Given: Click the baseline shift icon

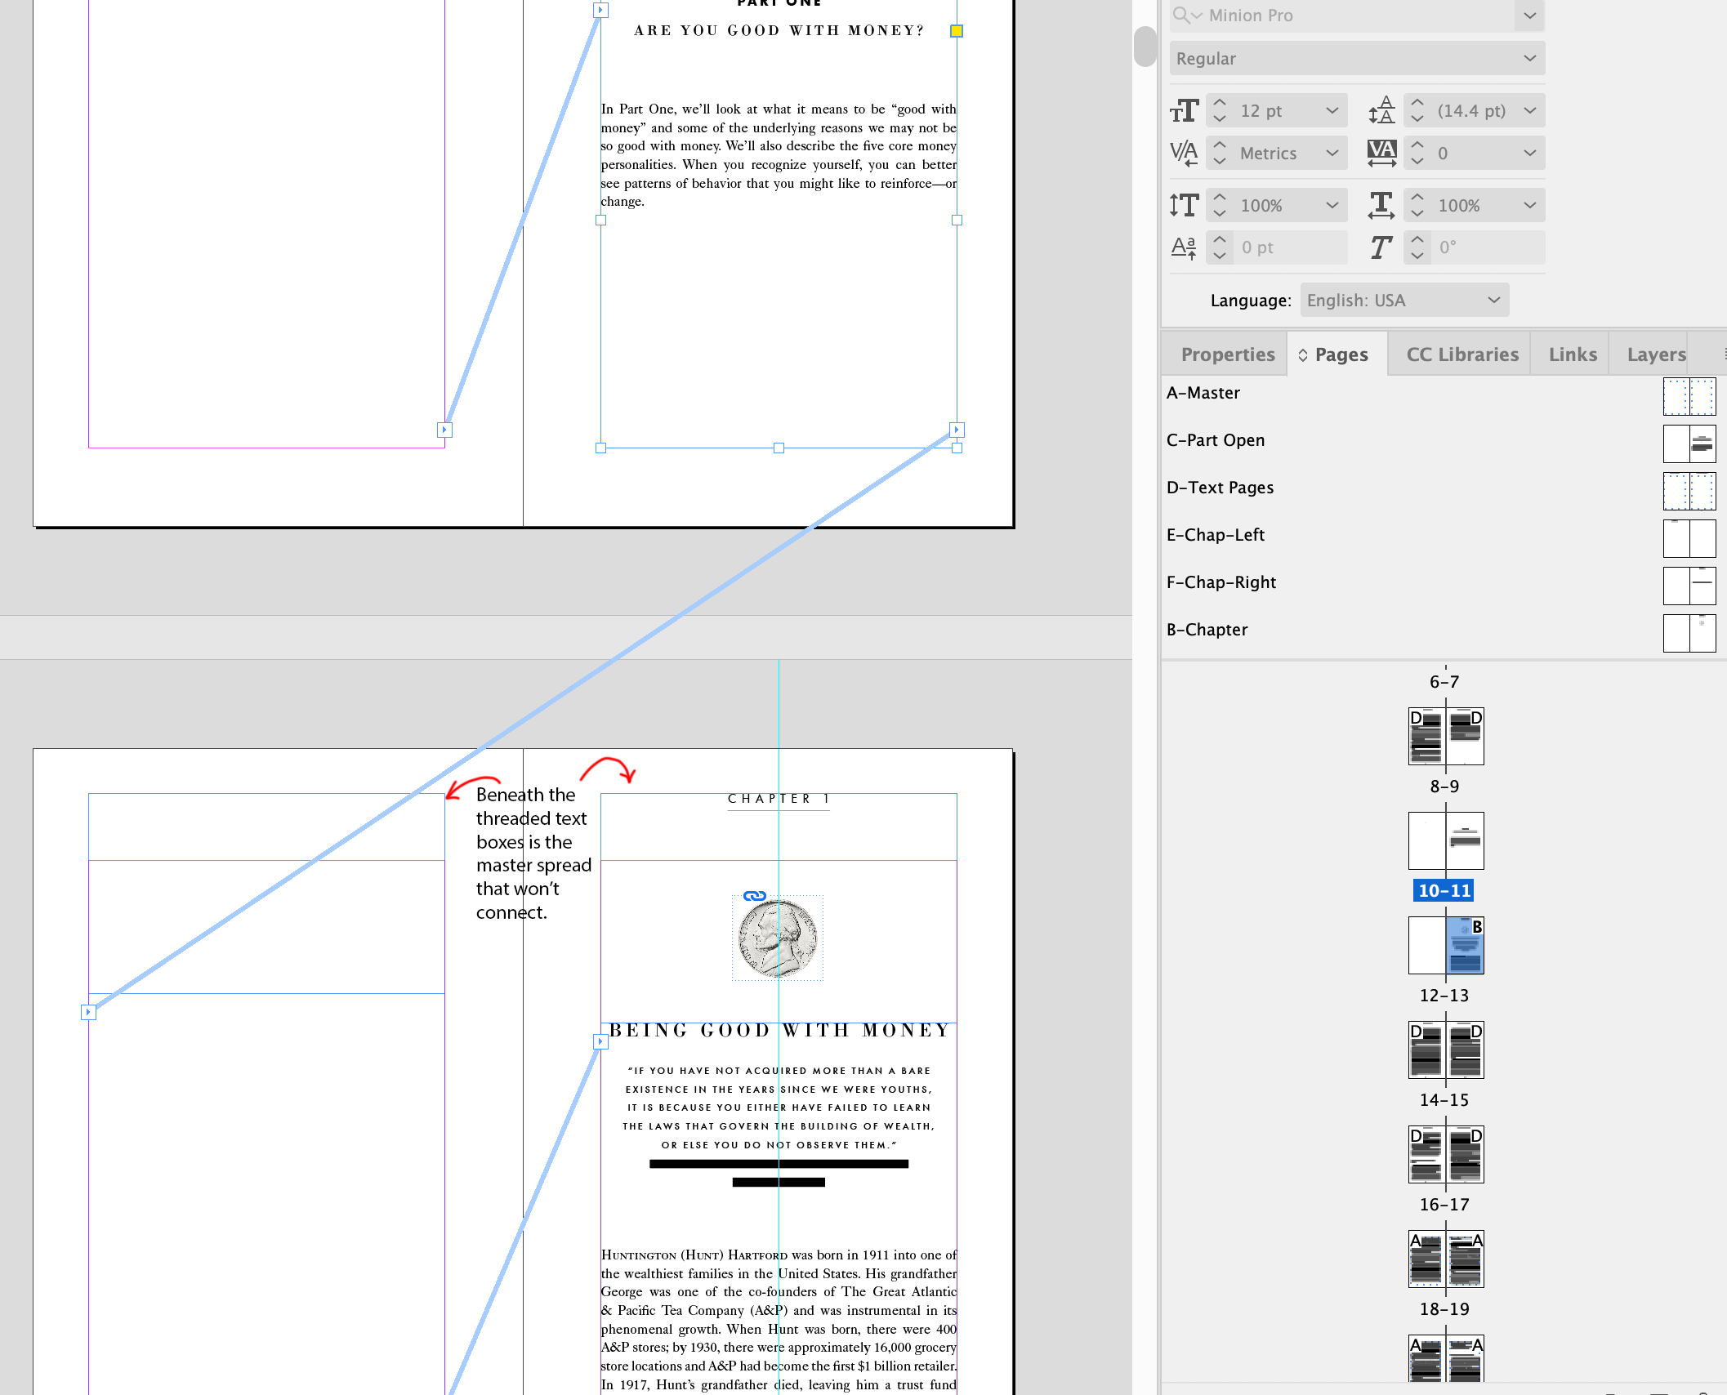Looking at the screenshot, I should 1184,247.
